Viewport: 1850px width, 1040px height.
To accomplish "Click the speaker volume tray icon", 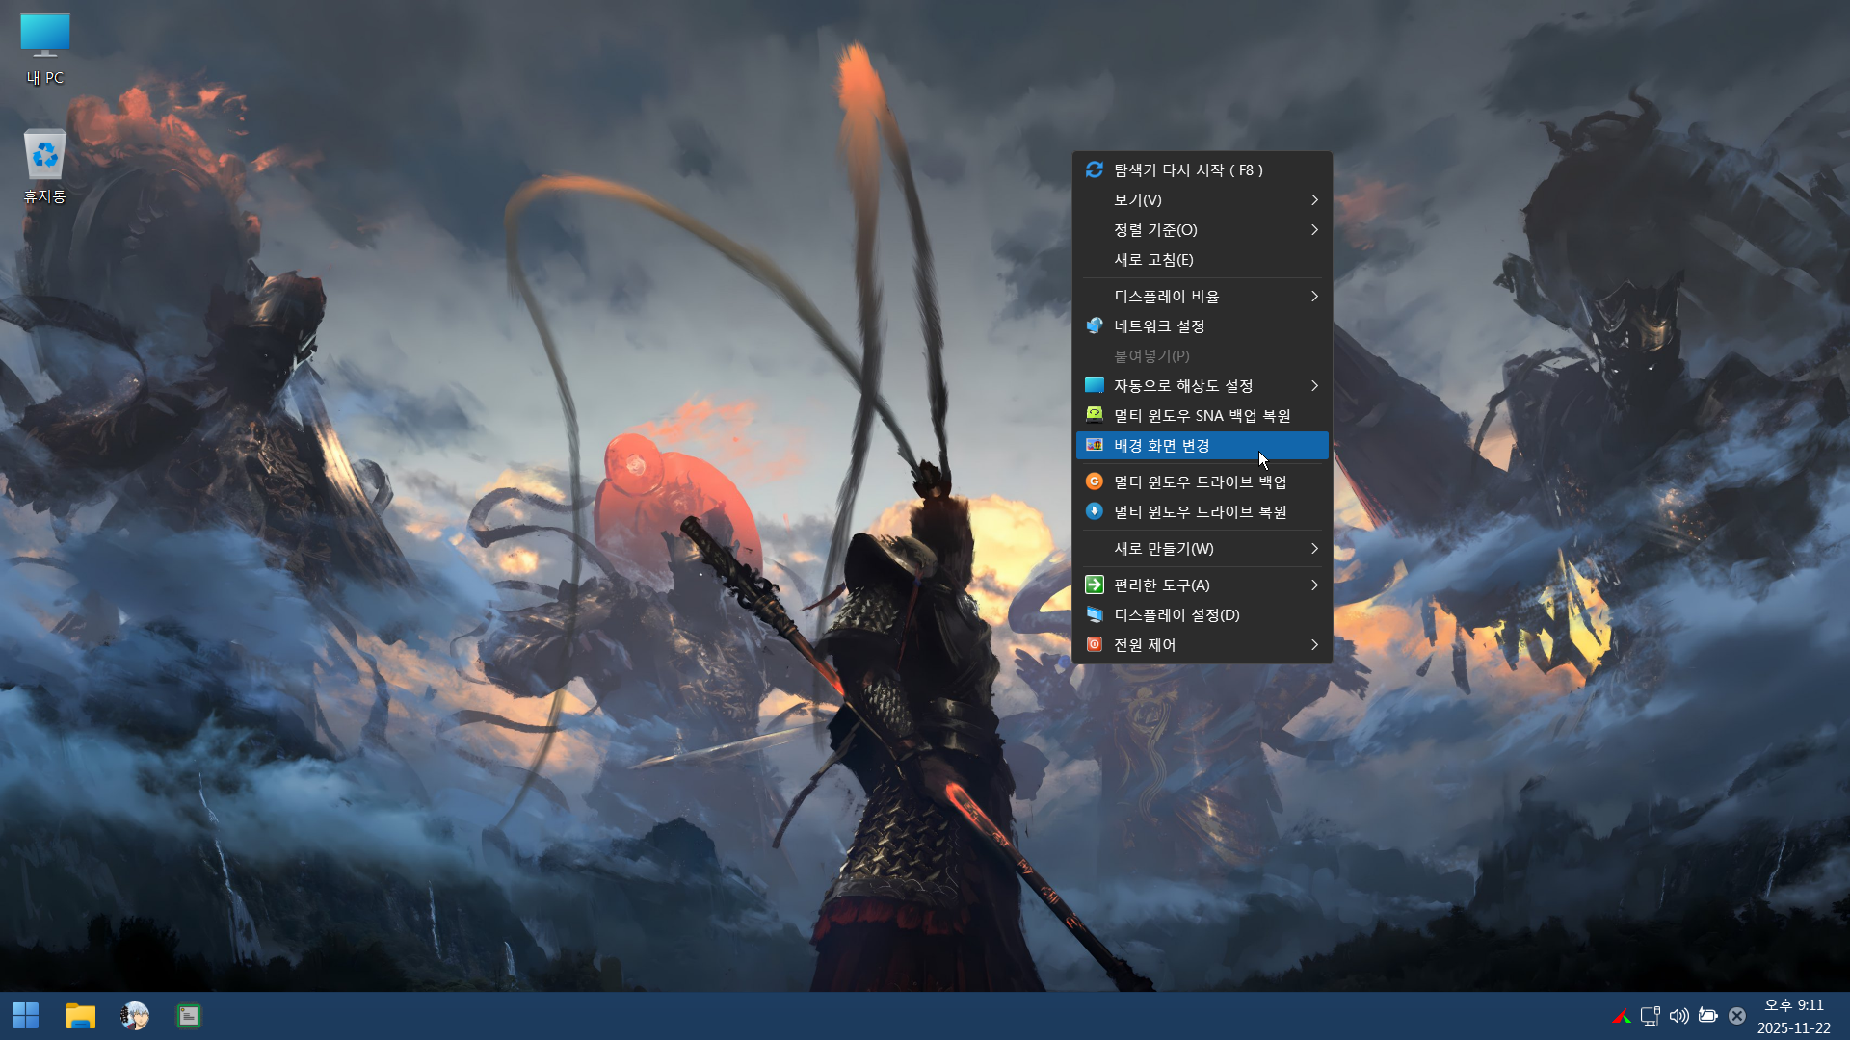I will (1678, 1016).
